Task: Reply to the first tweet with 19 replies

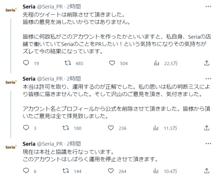Action: (26, 63)
